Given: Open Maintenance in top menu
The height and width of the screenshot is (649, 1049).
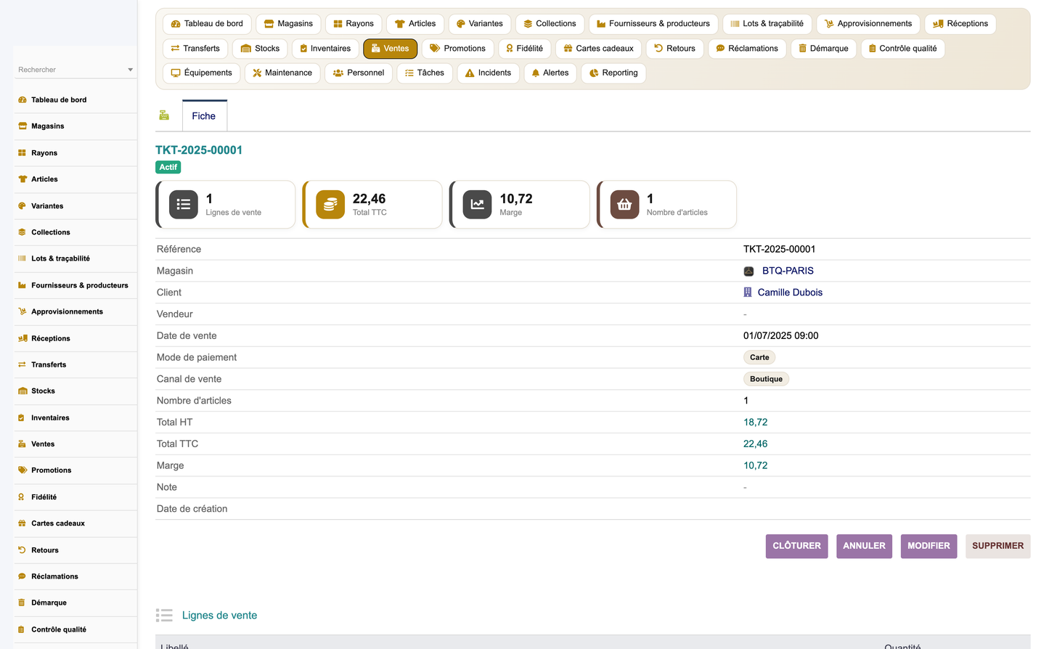Looking at the screenshot, I should point(282,73).
